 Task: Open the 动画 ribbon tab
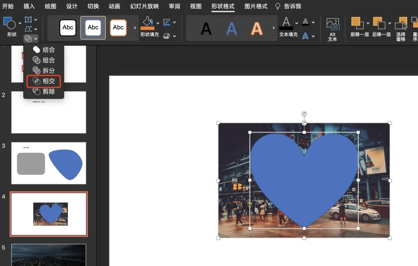(114, 7)
